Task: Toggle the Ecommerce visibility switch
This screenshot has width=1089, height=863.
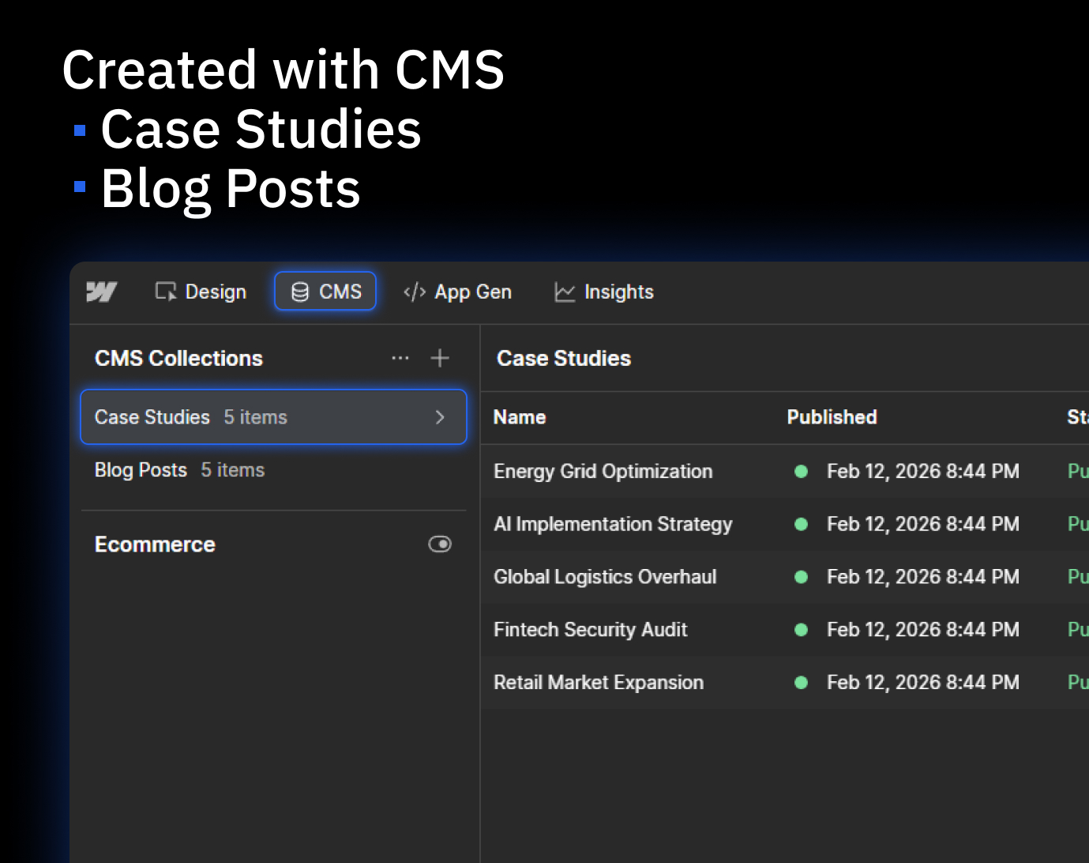Action: click(x=440, y=544)
